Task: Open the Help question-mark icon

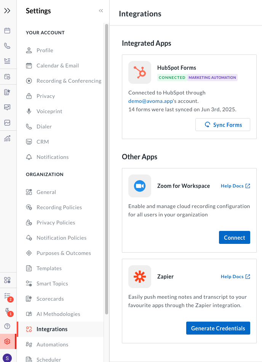Action: (8, 326)
